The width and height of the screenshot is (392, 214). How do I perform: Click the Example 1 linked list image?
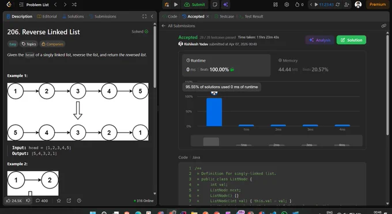(78, 112)
